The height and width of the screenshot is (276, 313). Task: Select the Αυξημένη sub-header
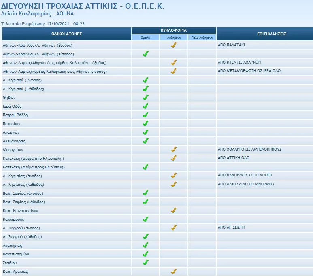174,38
